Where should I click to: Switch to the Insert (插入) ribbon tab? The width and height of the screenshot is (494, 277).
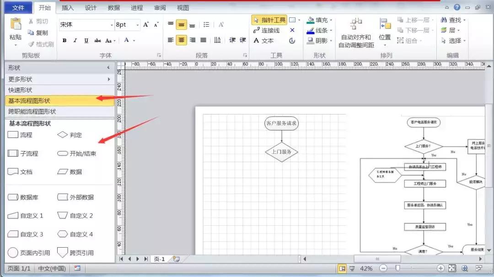67,8
